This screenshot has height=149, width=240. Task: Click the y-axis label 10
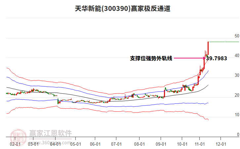(x=237, y=115)
